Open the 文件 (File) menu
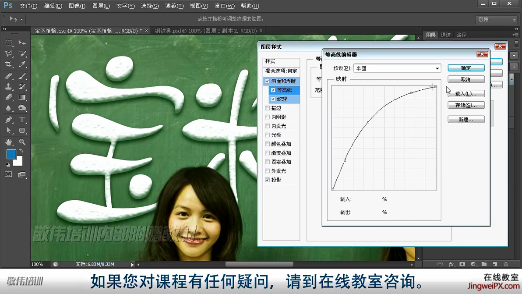The height and width of the screenshot is (294, 522). (28, 6)
